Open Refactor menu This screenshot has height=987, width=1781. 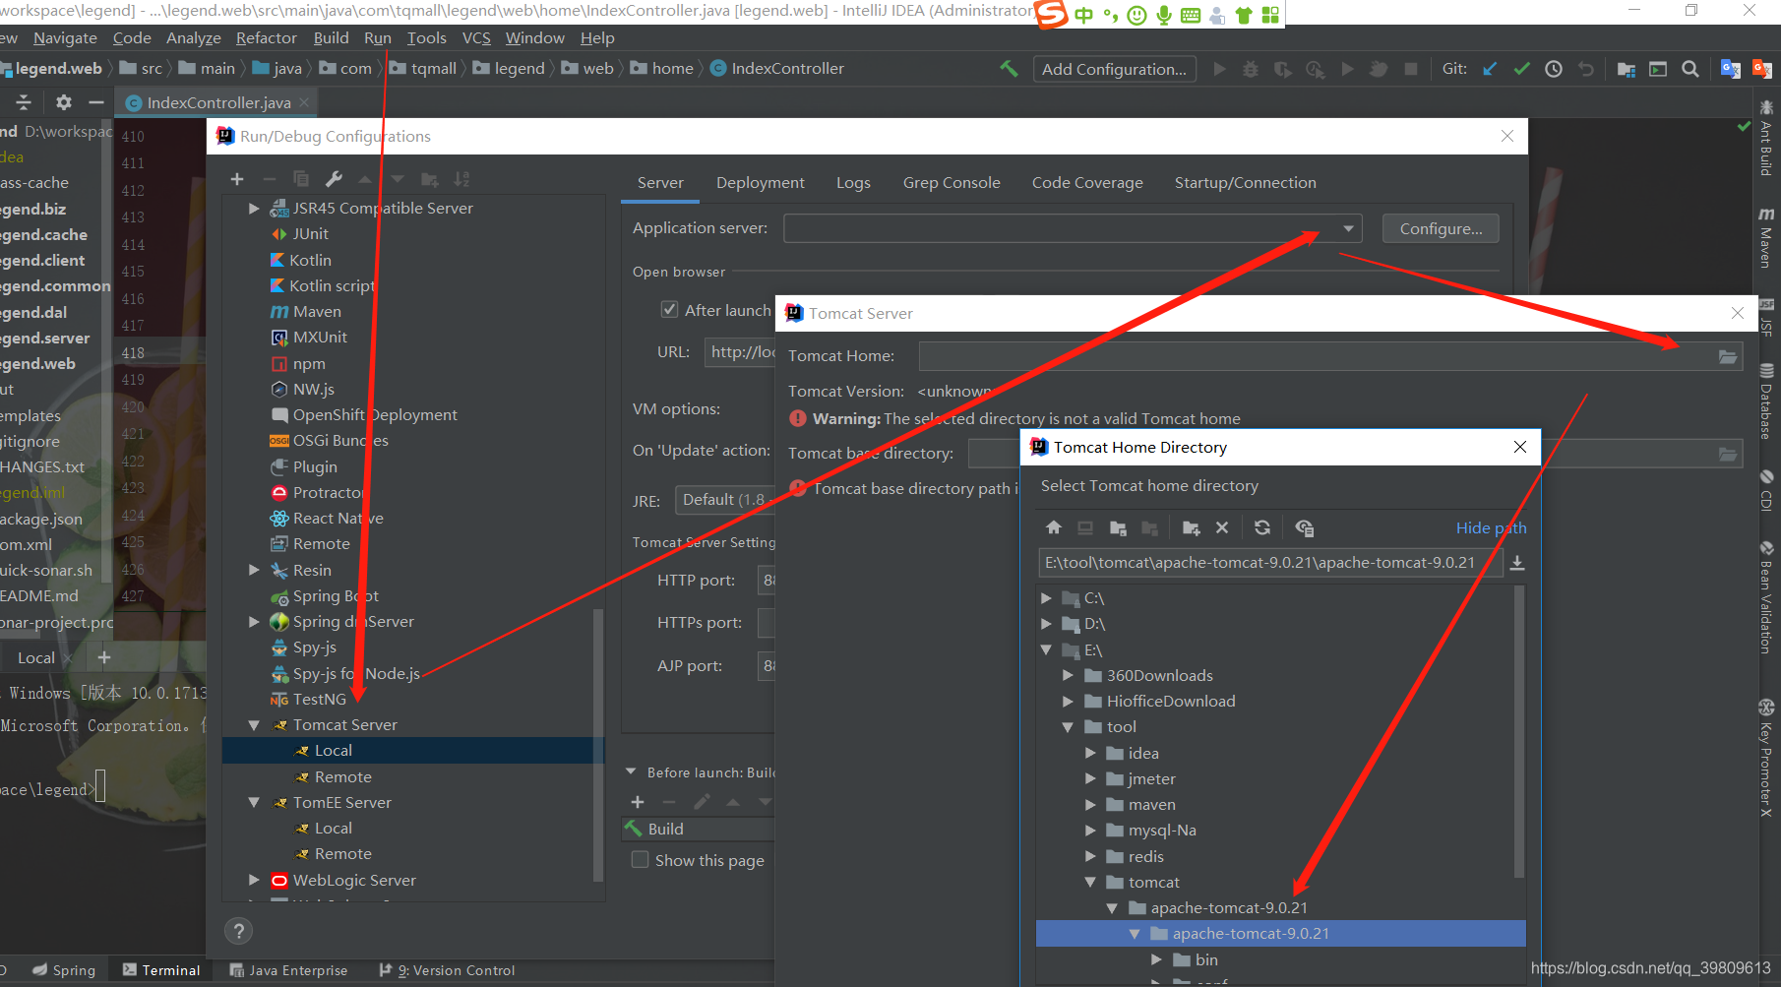[x=266, y=38]
